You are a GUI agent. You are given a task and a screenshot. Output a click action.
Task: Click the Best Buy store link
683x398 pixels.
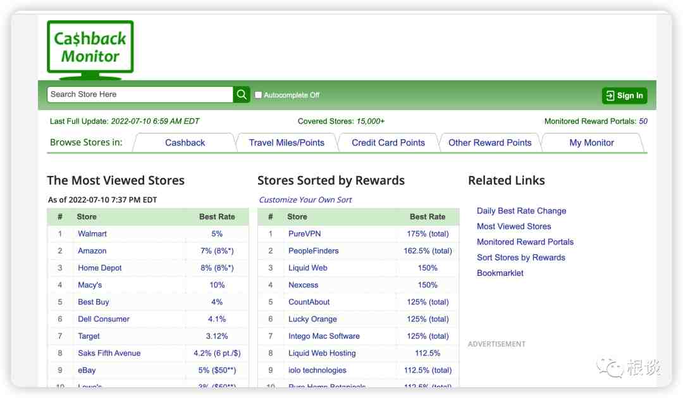tap(93, 302)
